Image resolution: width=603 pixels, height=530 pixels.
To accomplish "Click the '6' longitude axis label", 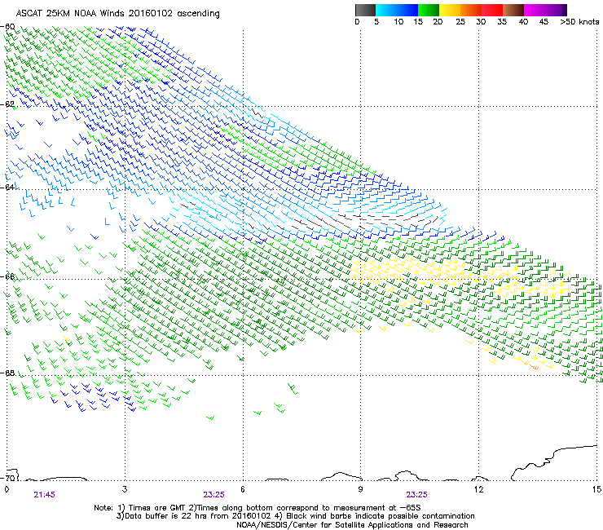I will tap(243, 489).
